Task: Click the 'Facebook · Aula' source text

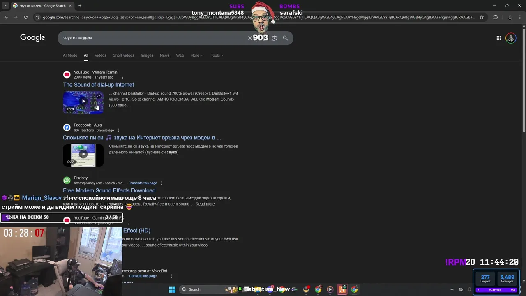Action: (x=88, y=125)
